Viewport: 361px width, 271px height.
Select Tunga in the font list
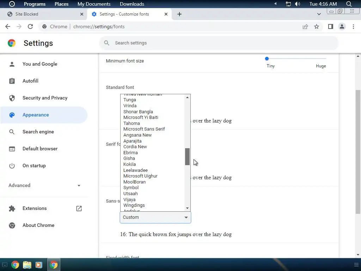153,100
